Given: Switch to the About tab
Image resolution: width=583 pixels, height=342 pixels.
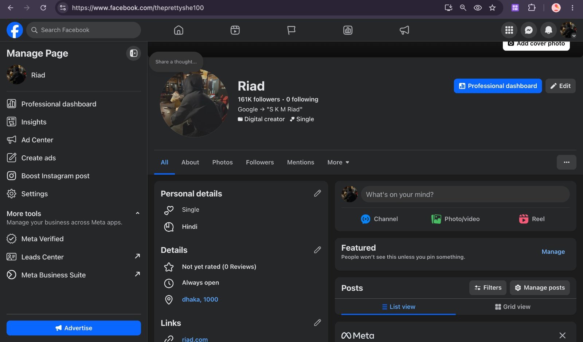Looking at the screenshot, I should tap(190, 162).
